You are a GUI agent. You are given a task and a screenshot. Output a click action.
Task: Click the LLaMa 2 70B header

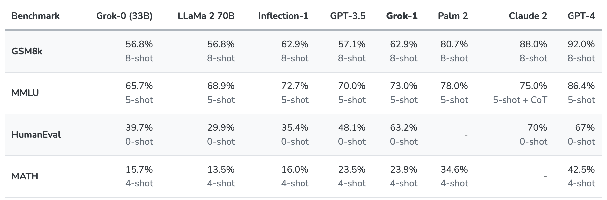[x=206, y=16]
